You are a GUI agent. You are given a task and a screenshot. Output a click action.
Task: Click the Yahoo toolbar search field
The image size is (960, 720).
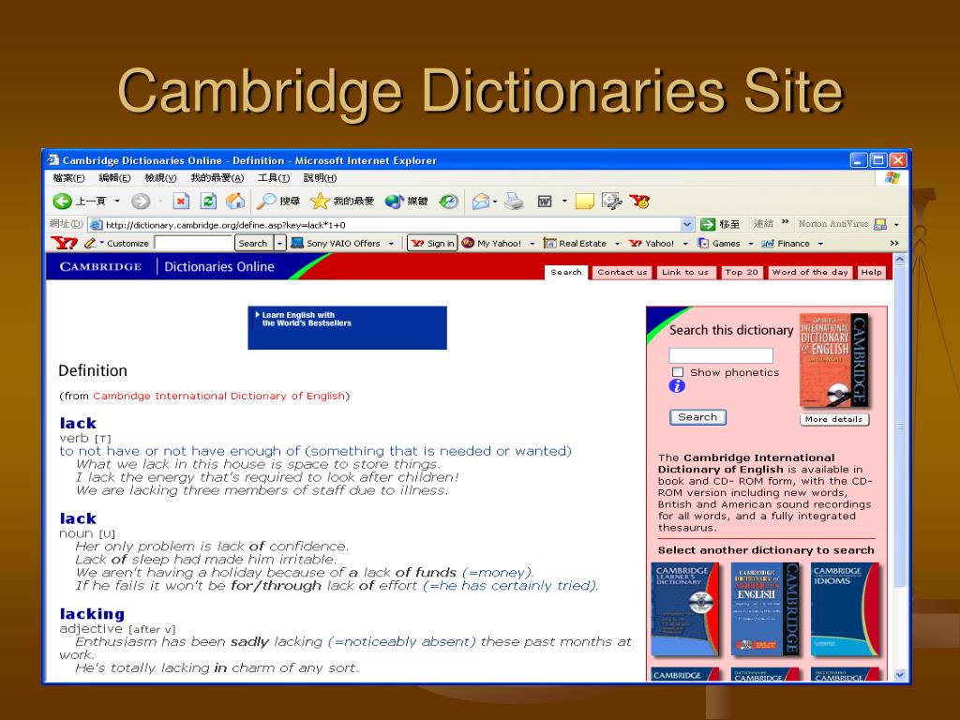193,243
